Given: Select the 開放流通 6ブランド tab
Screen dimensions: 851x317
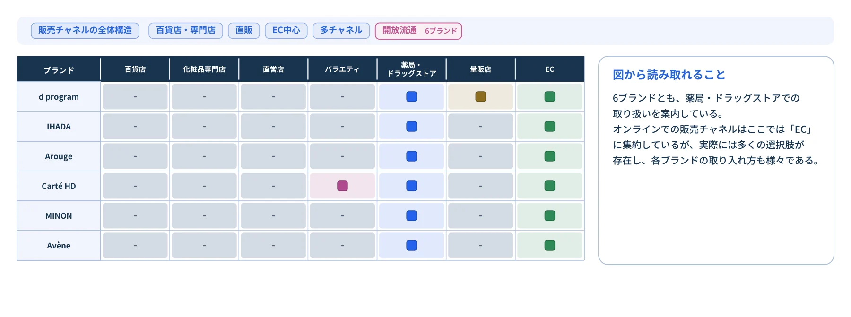Looking at the screenshot, I should (x=418, y=31).
